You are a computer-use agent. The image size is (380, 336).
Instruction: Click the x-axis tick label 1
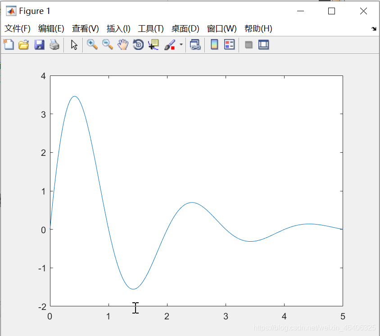point(109,316)
